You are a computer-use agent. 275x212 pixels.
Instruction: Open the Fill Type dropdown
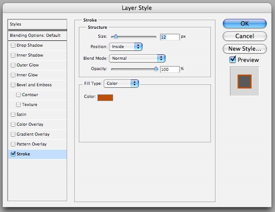121,83
